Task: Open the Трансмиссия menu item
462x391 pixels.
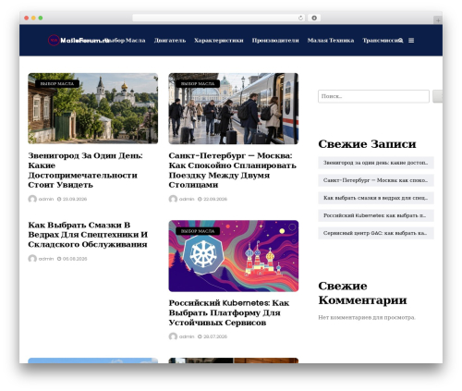Action: pyautogui.click(x=381, y=41)
